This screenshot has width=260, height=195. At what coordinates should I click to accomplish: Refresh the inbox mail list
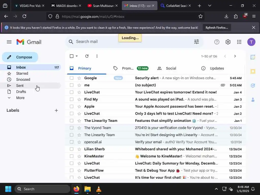pos(87,56)
